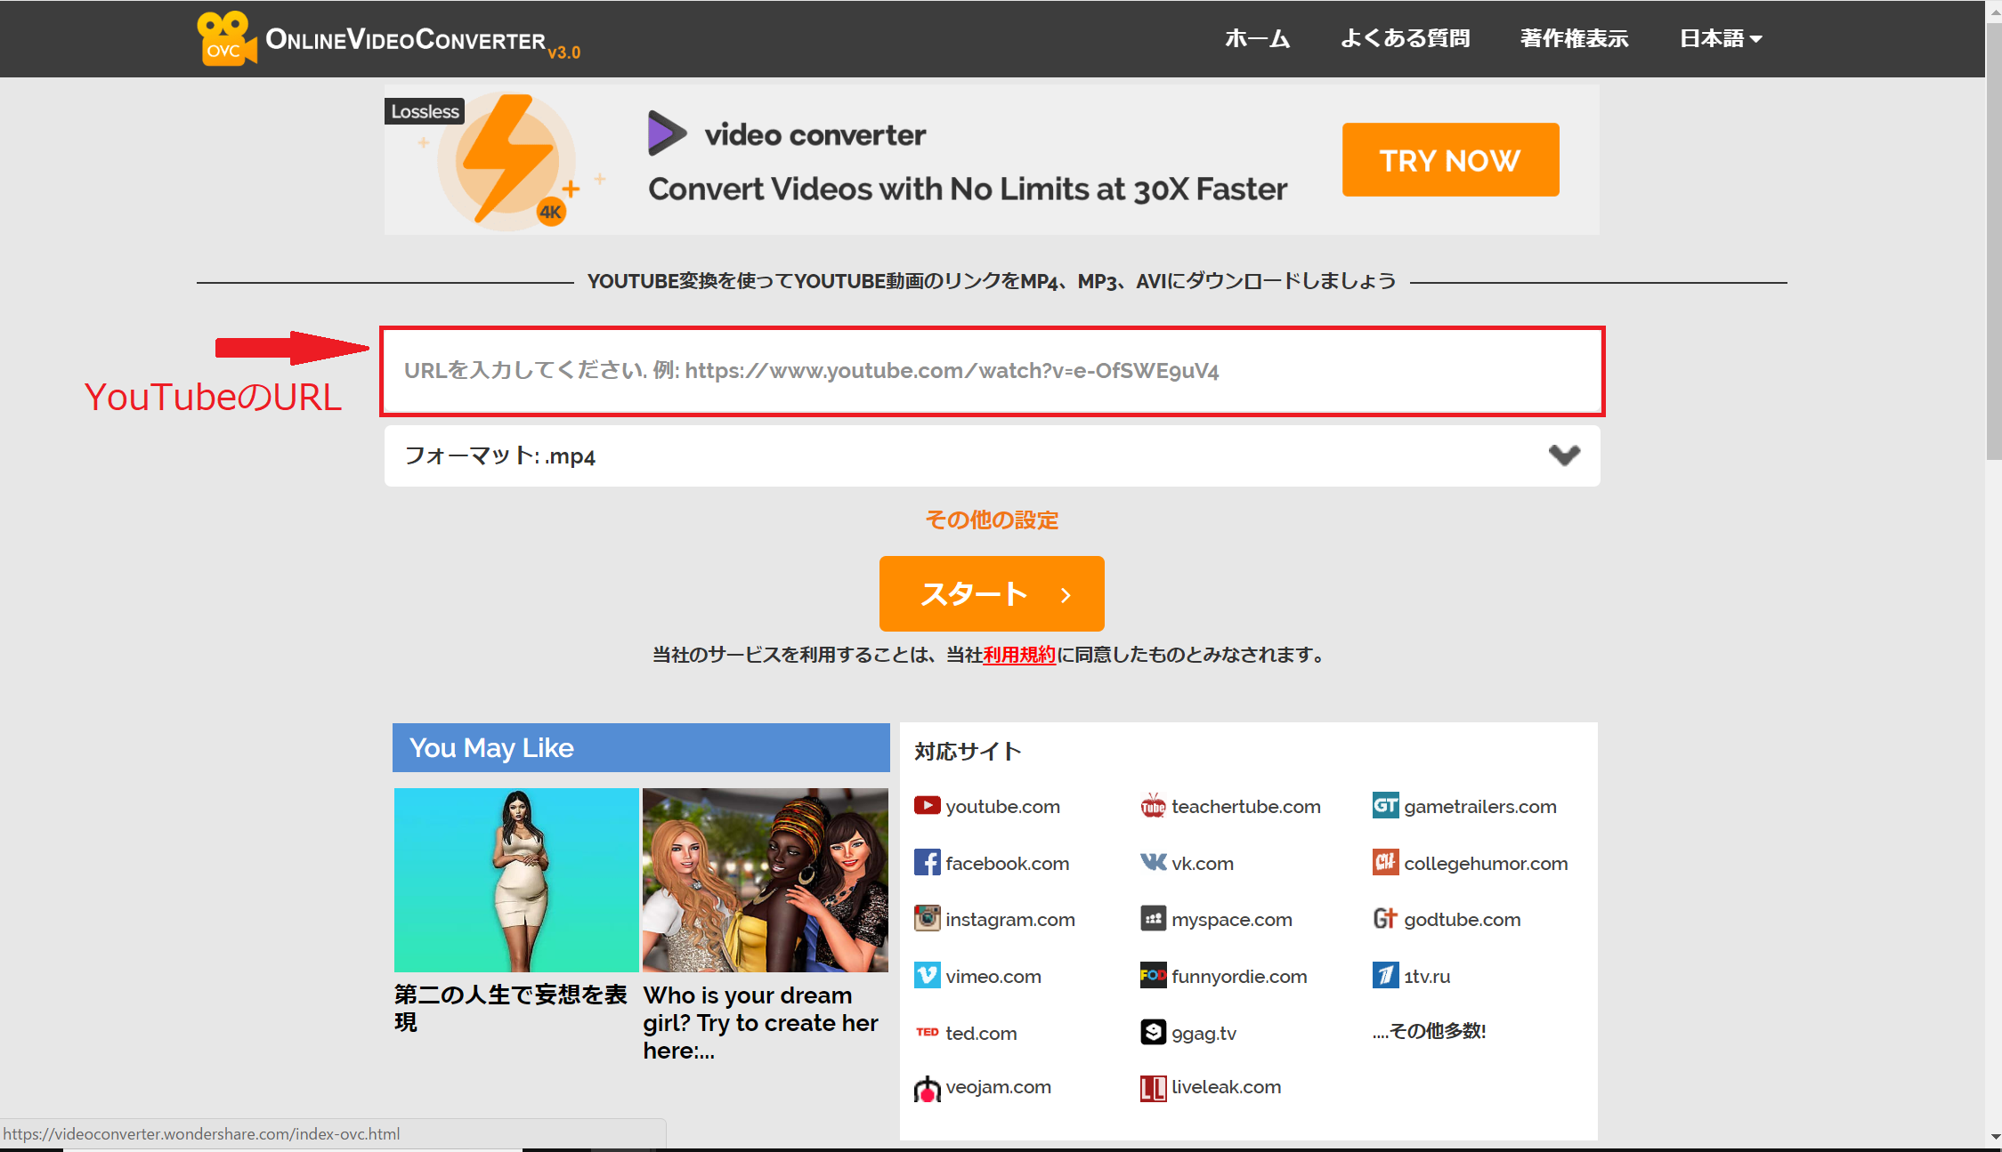Open the 第二の人生で妄想を表現 caption link
This screenshot has height=1152, width=2002.
511,1008
